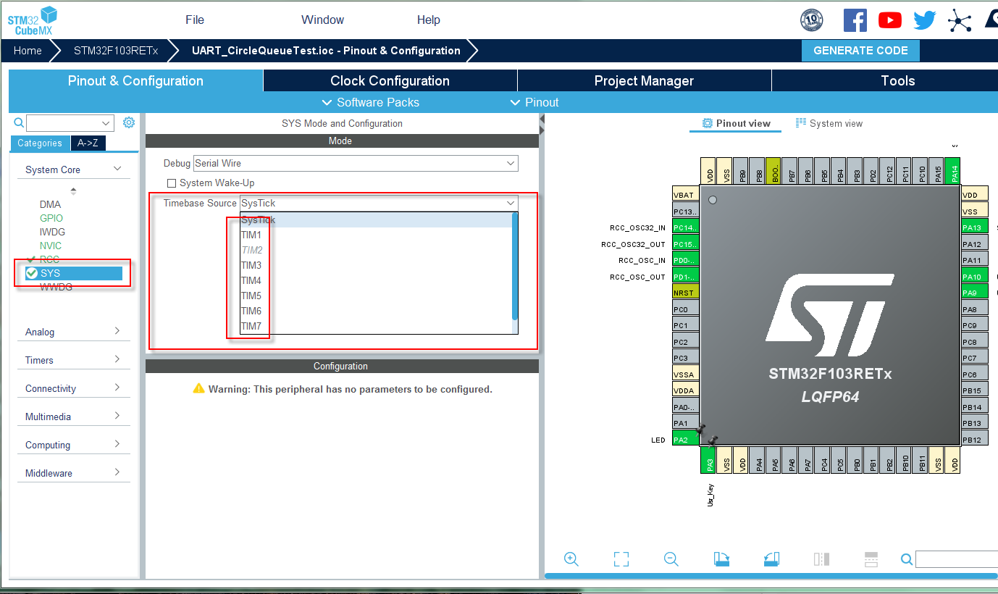
Task: Click the yellow warning triangle icon
Action: tap(199, 389)
